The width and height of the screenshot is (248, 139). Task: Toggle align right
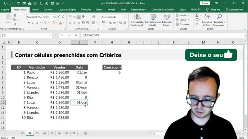click(x=79, y=23)
